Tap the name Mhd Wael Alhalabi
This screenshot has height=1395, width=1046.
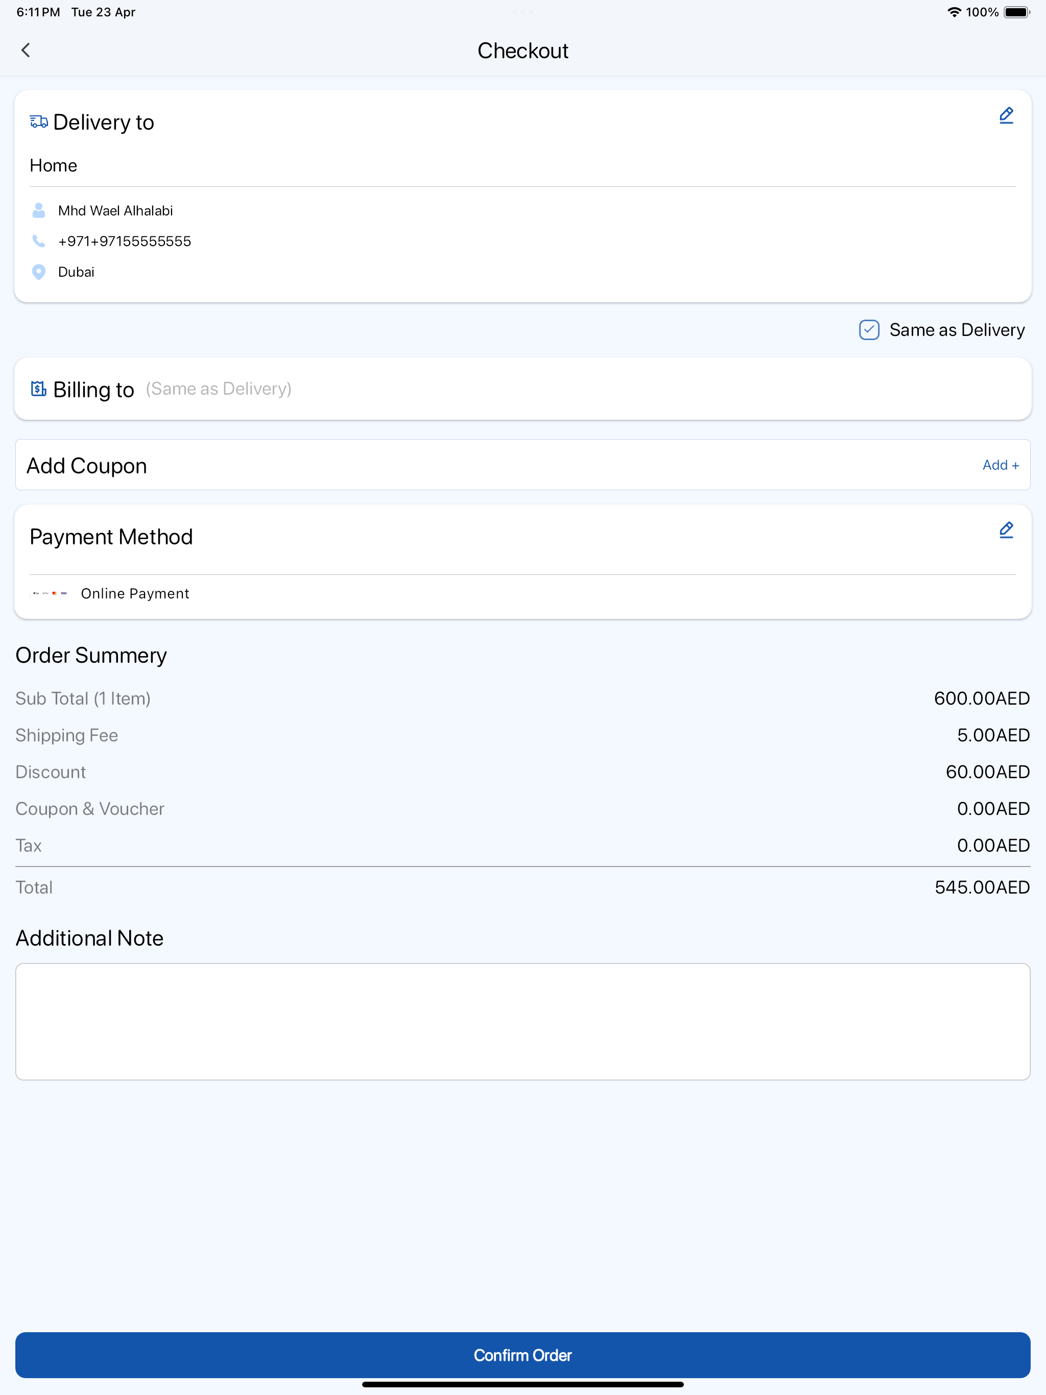115,211
